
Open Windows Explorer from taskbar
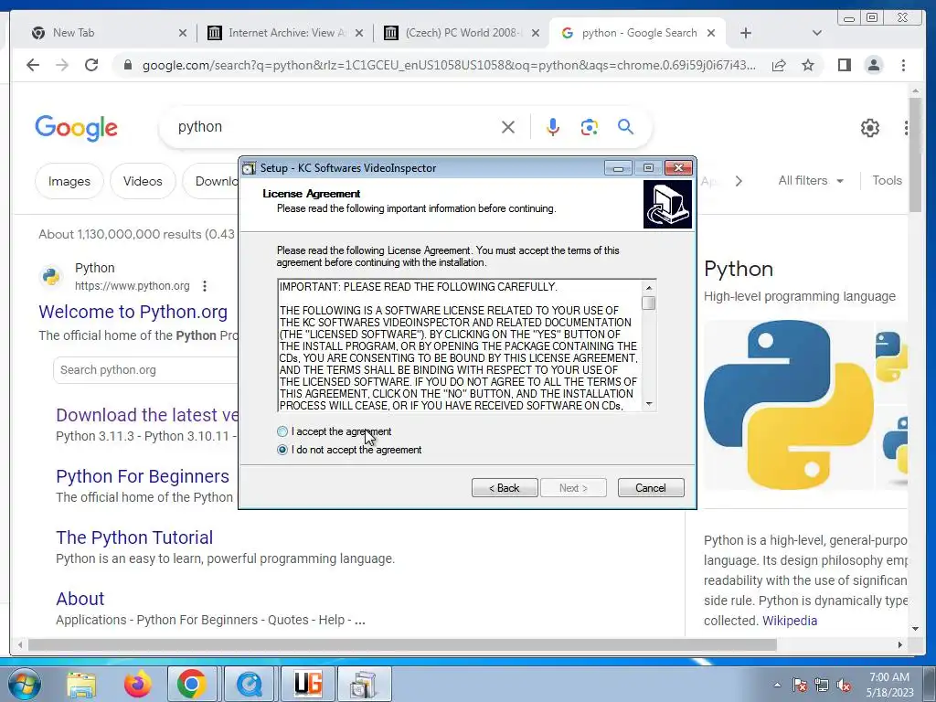[x=81, y=685]
